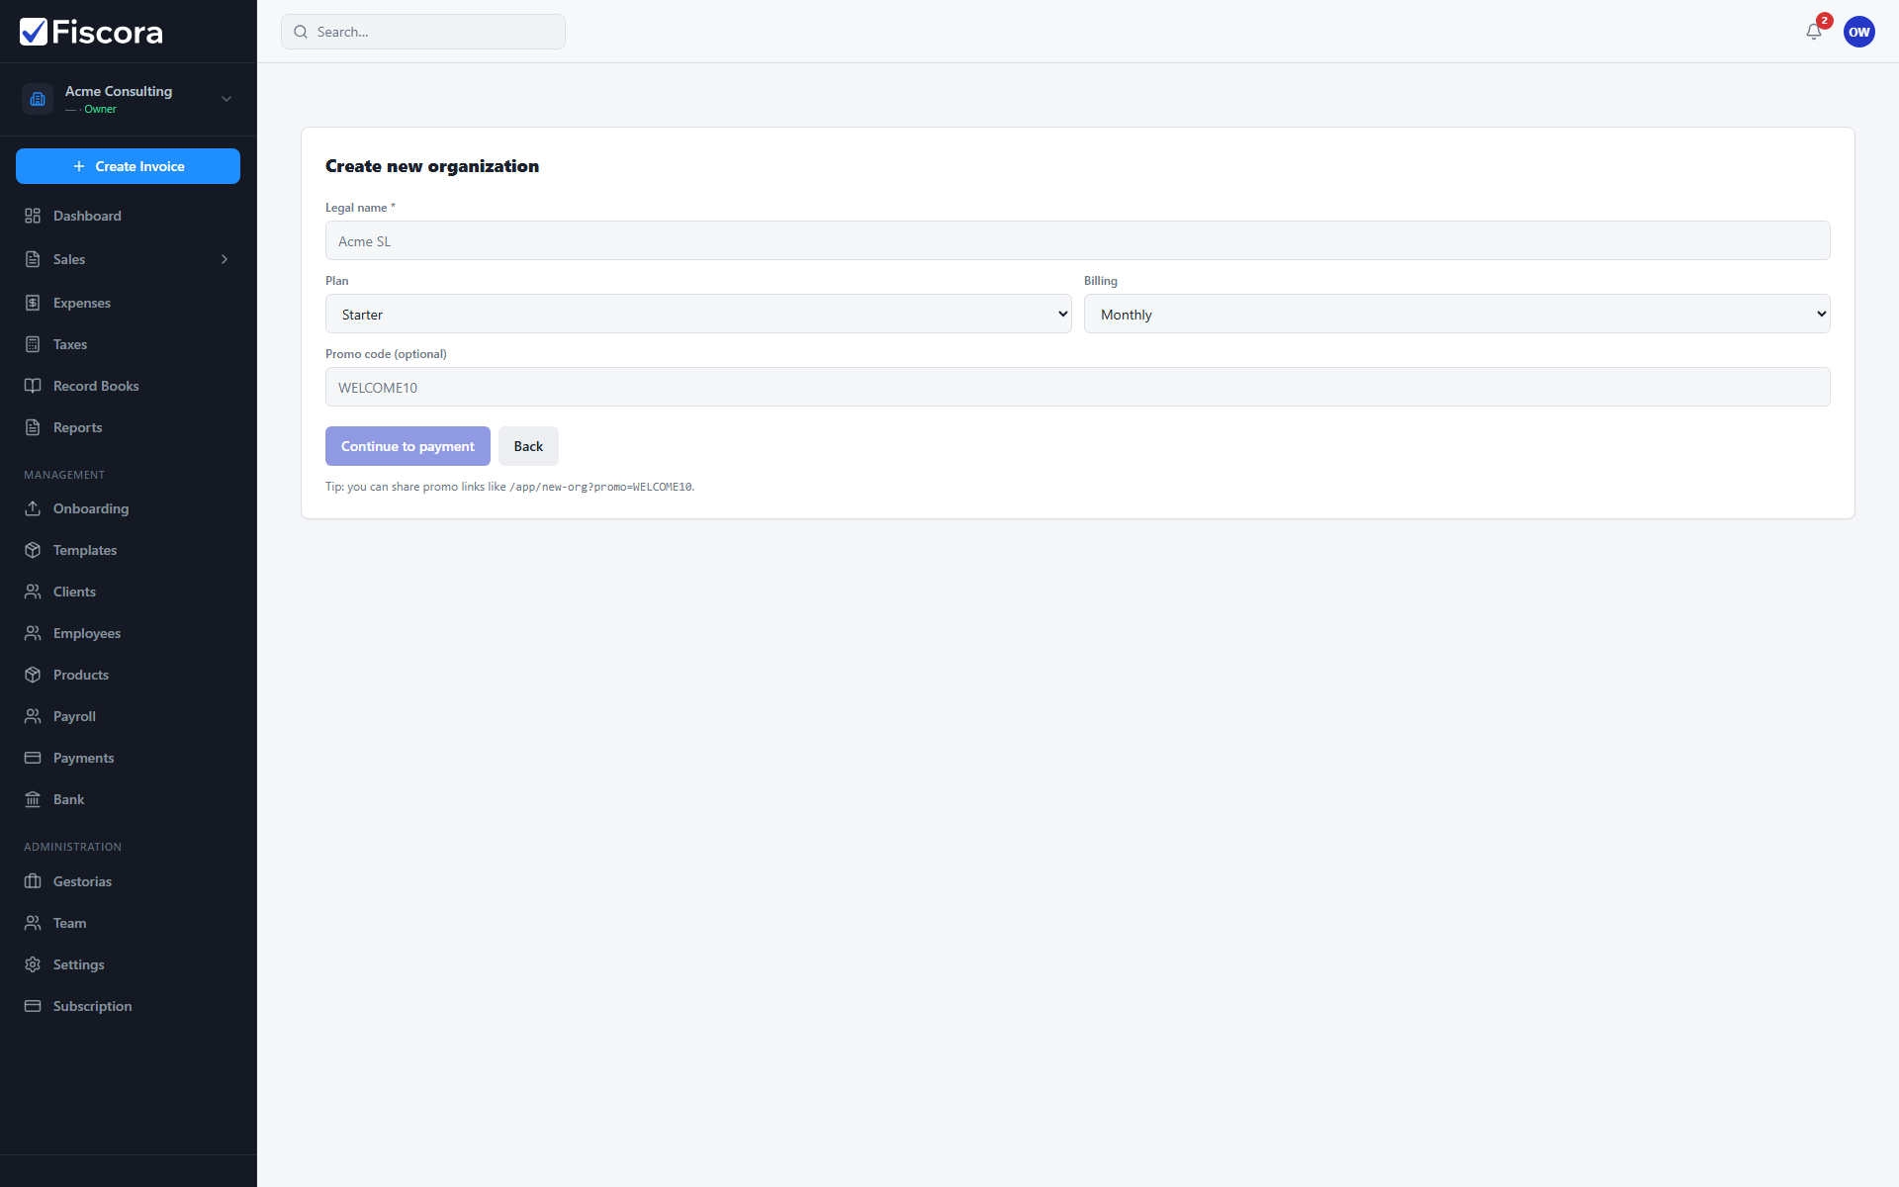Click the Fiscora logo checkmark icon
Viewport: 1899px width, 1187px height.
click(x=34, y=32)
